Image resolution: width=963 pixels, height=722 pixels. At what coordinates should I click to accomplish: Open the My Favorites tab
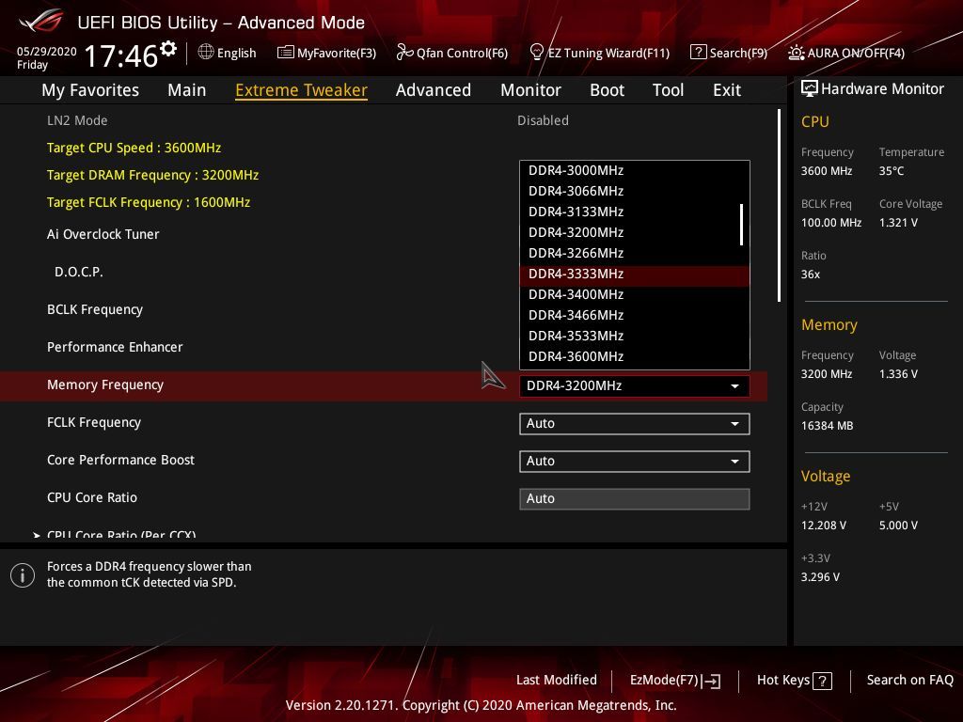click(90, 90)
